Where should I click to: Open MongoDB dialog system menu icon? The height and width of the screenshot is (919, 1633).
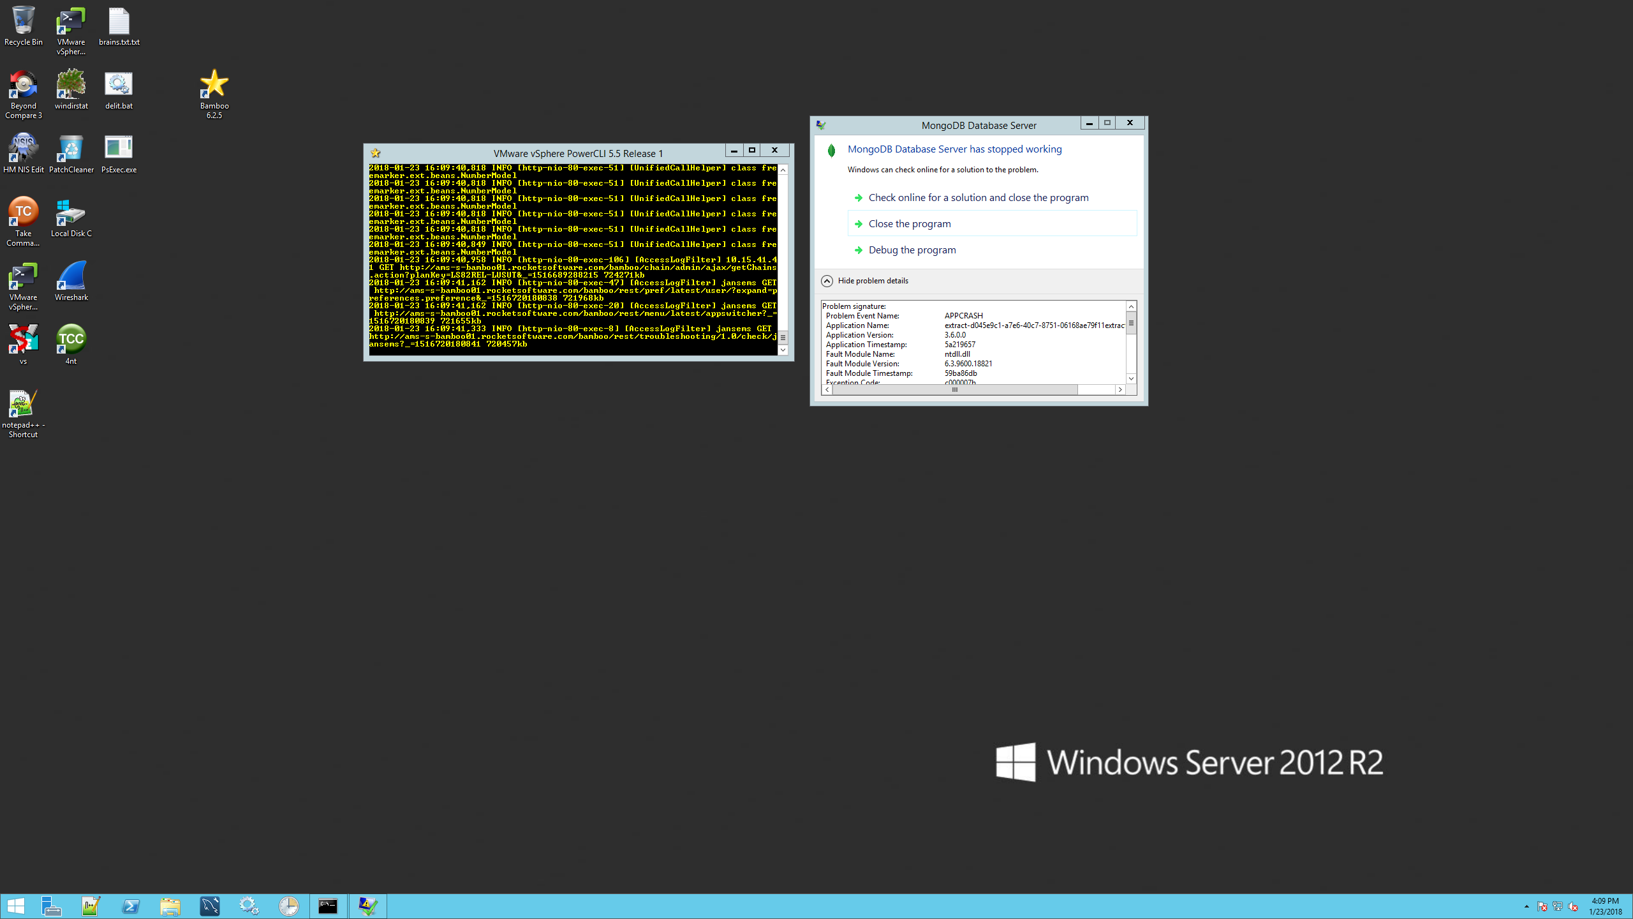click(822, 125)
